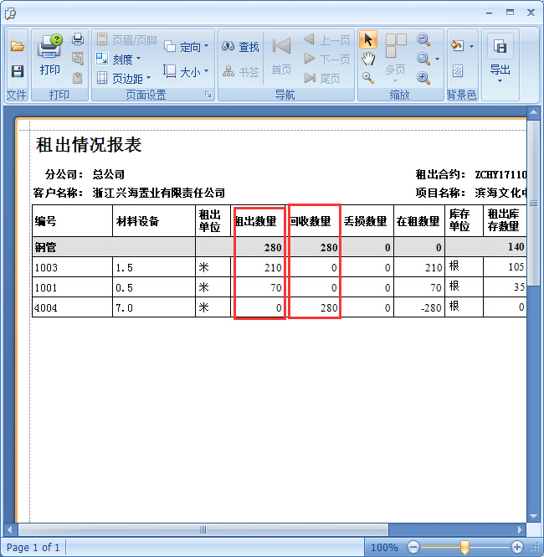Click the scroll down arrow
This screenshot has width=544, height=557.
point(533,516)
